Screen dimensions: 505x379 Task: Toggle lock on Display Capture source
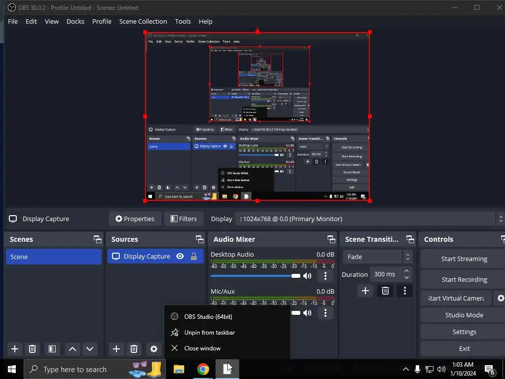coord(193,256)
